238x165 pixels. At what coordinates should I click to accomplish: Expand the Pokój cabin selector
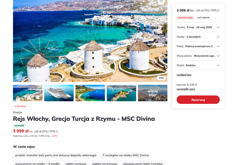tap(198, 46)
